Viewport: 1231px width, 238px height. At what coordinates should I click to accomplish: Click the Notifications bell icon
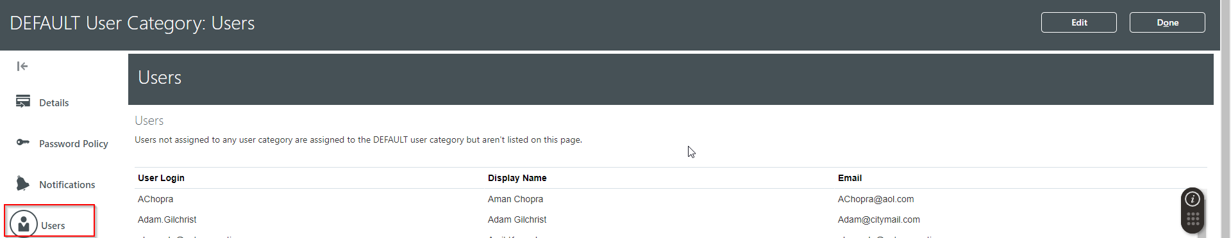click(x=23, y=184)
